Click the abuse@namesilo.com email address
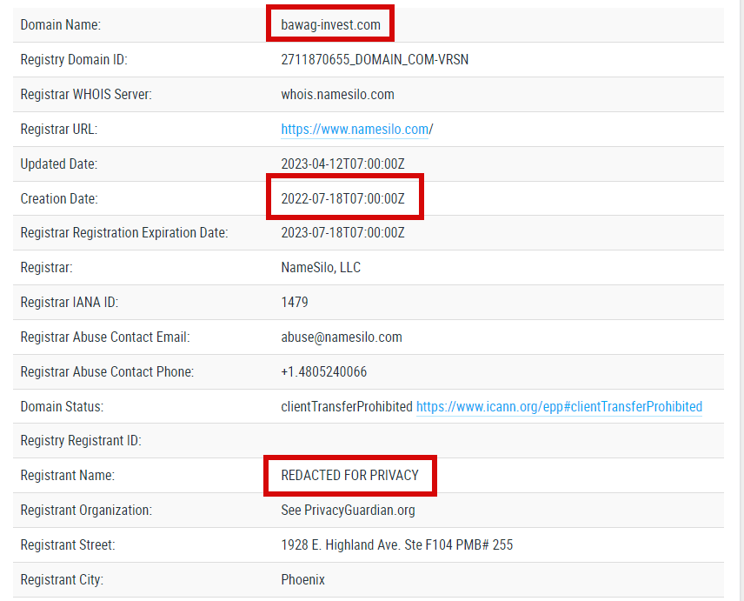The width and height of the screenshot is (744, 601). click(x=342, y=337)
